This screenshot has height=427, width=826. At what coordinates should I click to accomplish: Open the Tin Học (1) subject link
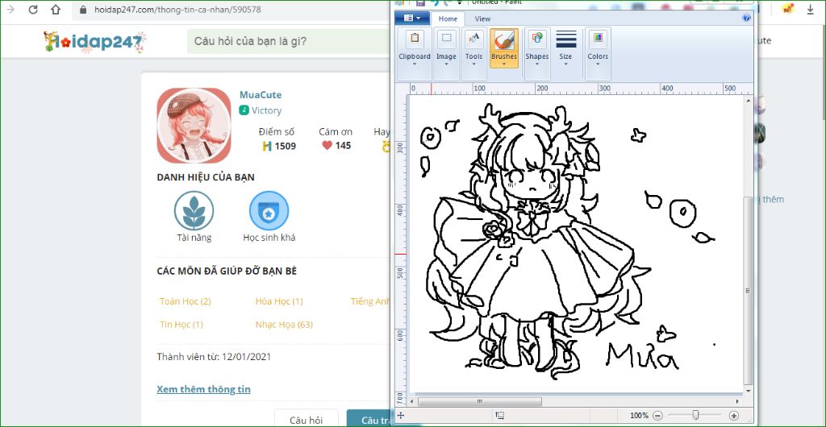[181, 325]
